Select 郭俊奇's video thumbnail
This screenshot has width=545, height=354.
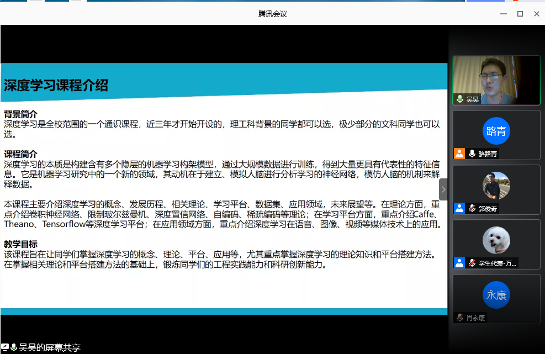coord(496,185)
